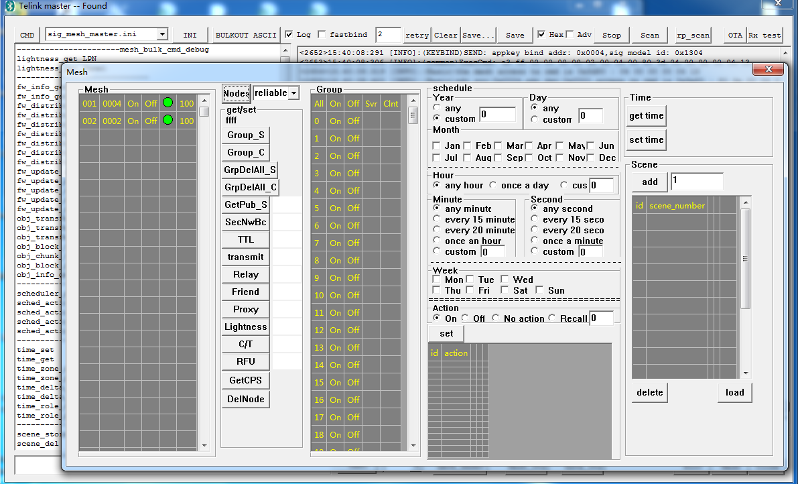Viewport: 798px width, 484px height.
Task: Click 'time_set' in command list
Action: (x=36, y=350)
